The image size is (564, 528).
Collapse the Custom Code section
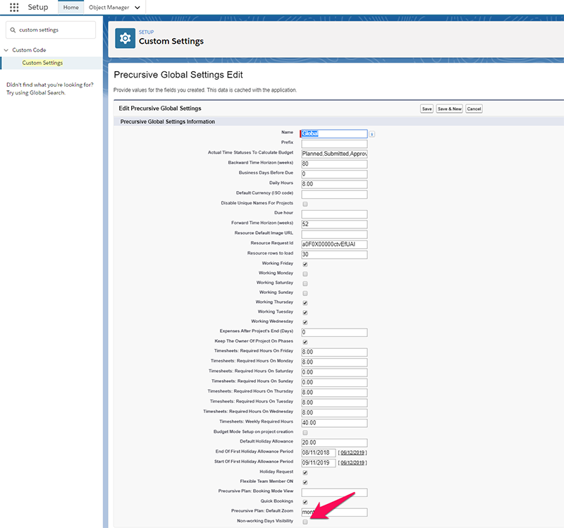tap(6, 50)
